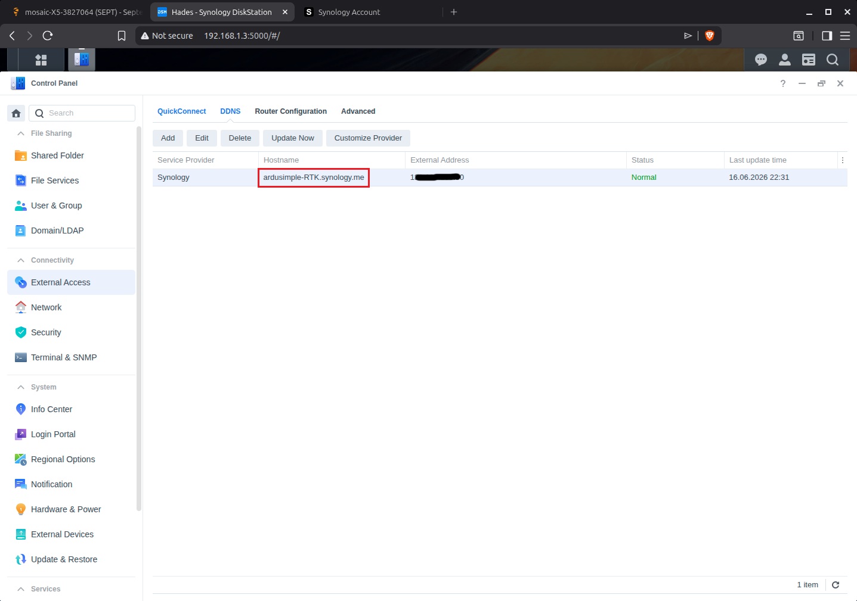Bookmark this page in the browser

pos(122,36)
